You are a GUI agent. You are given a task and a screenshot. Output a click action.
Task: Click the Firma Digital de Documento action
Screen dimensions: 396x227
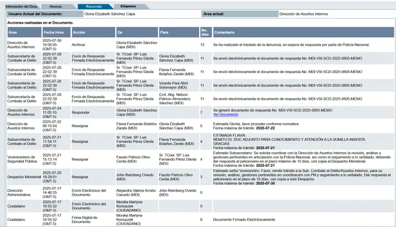point(84,219)
